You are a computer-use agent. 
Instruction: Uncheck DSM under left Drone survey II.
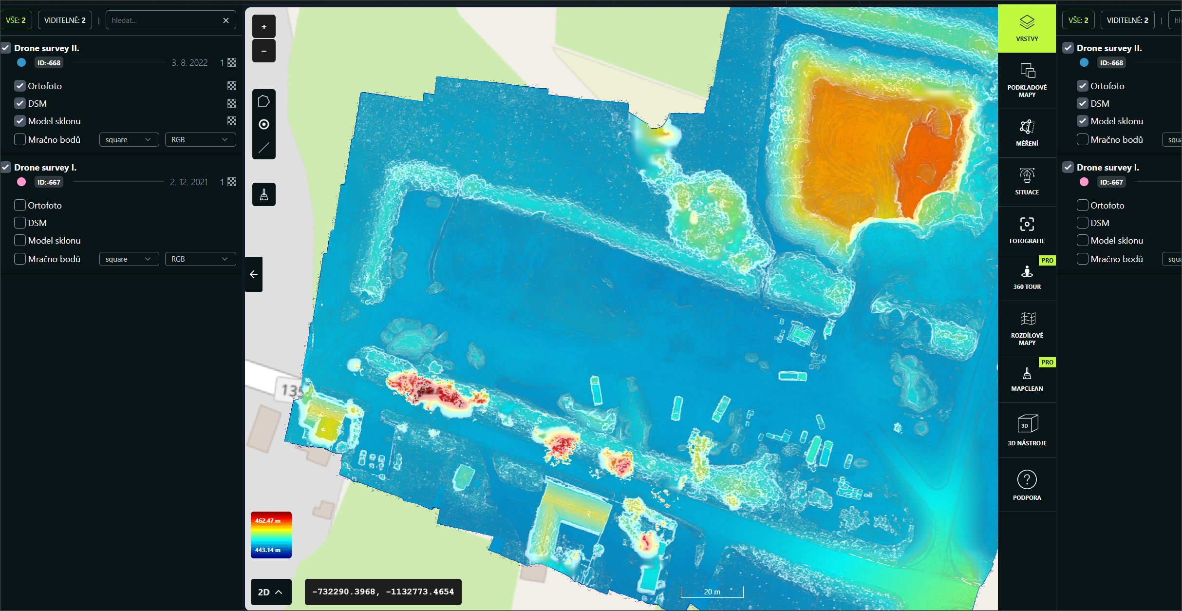pos(20,103)
